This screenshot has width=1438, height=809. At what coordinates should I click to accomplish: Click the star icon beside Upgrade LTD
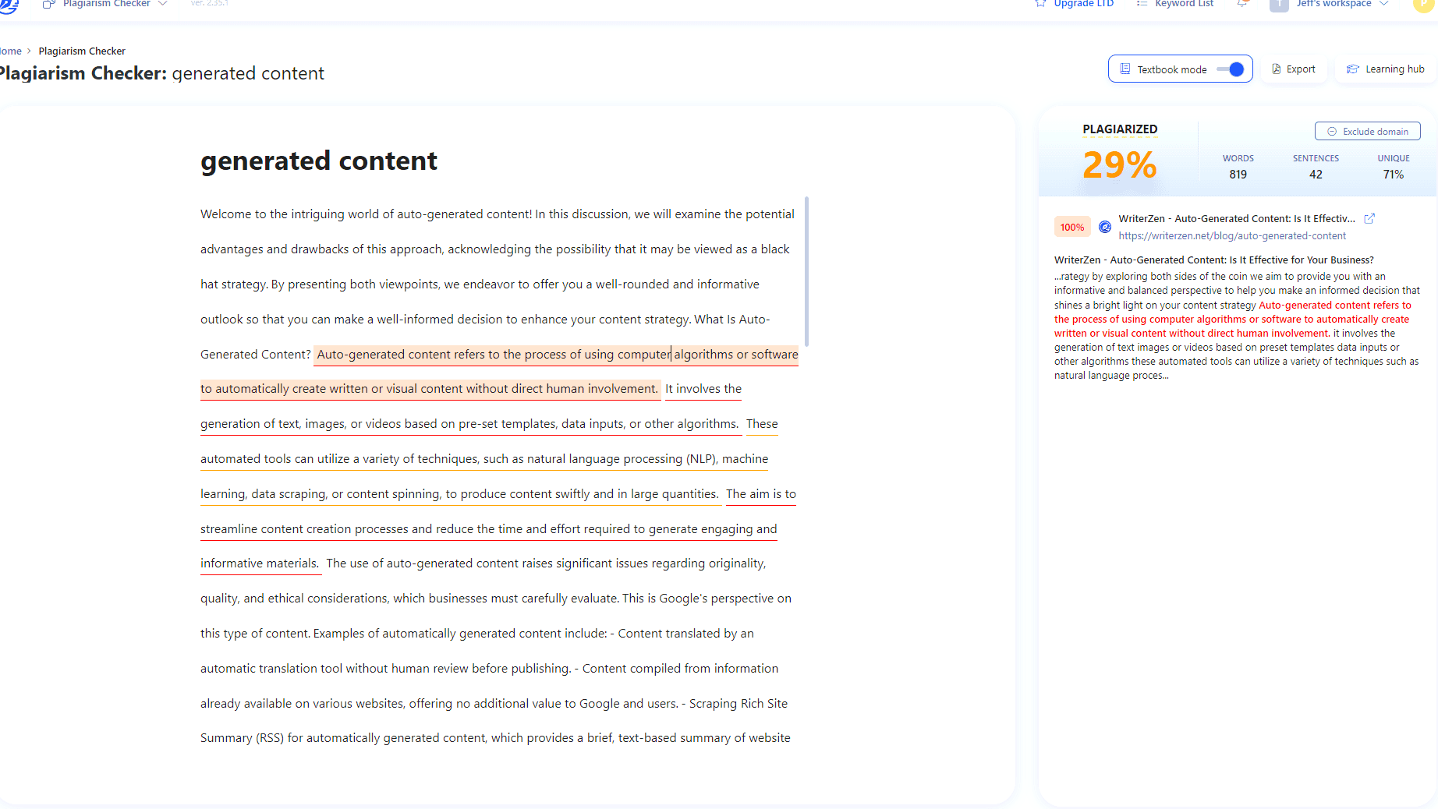coord(1040,5)
